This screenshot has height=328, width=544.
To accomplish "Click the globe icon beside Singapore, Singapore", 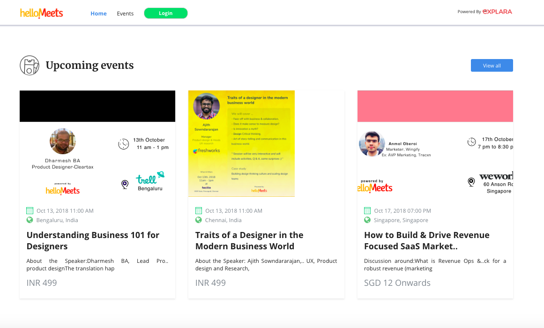I will pyautogui.click(x=367, y=220).
